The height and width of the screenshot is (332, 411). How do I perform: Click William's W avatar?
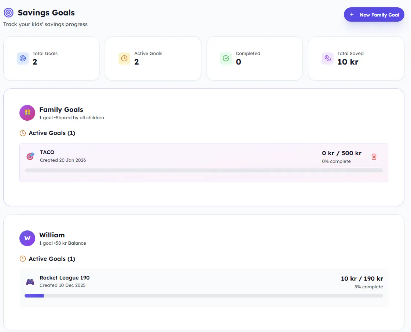click(27, 238)
